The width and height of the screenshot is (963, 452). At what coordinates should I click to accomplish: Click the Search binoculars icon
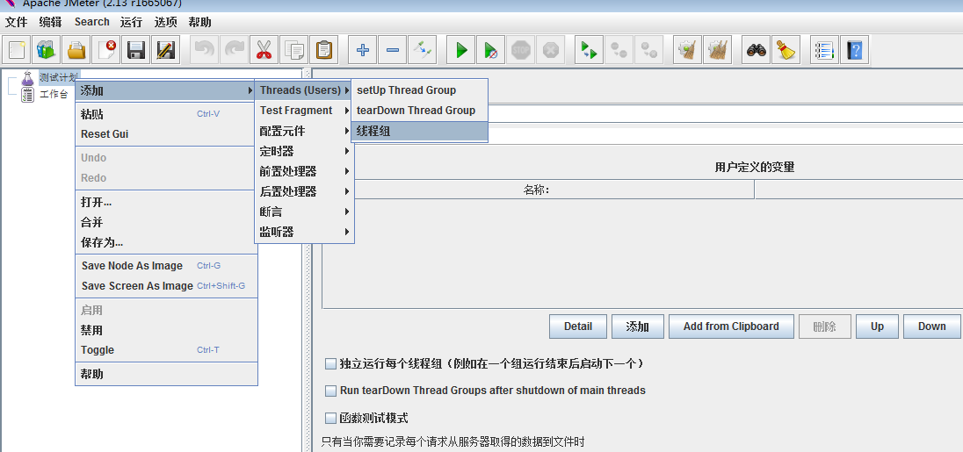[x=756, y=50]
